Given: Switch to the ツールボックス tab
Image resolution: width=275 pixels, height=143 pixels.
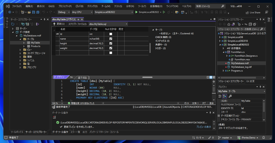Looking at the screenshot, I should 17,132.
